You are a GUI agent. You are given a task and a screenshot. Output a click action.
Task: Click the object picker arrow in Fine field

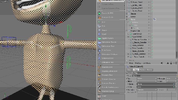click(x=174, y=87)
